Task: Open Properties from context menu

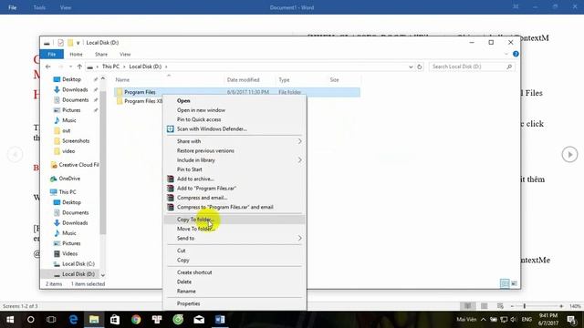Action: (x=235, y=303)
